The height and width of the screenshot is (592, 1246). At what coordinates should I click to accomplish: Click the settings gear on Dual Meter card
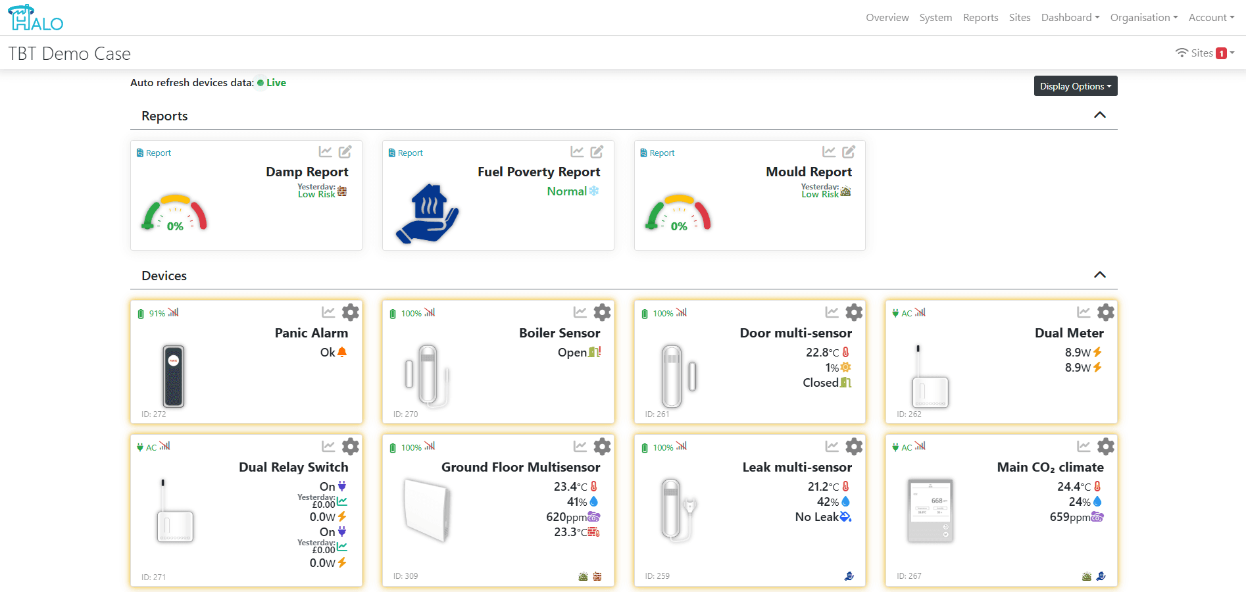pos(1105,312)
